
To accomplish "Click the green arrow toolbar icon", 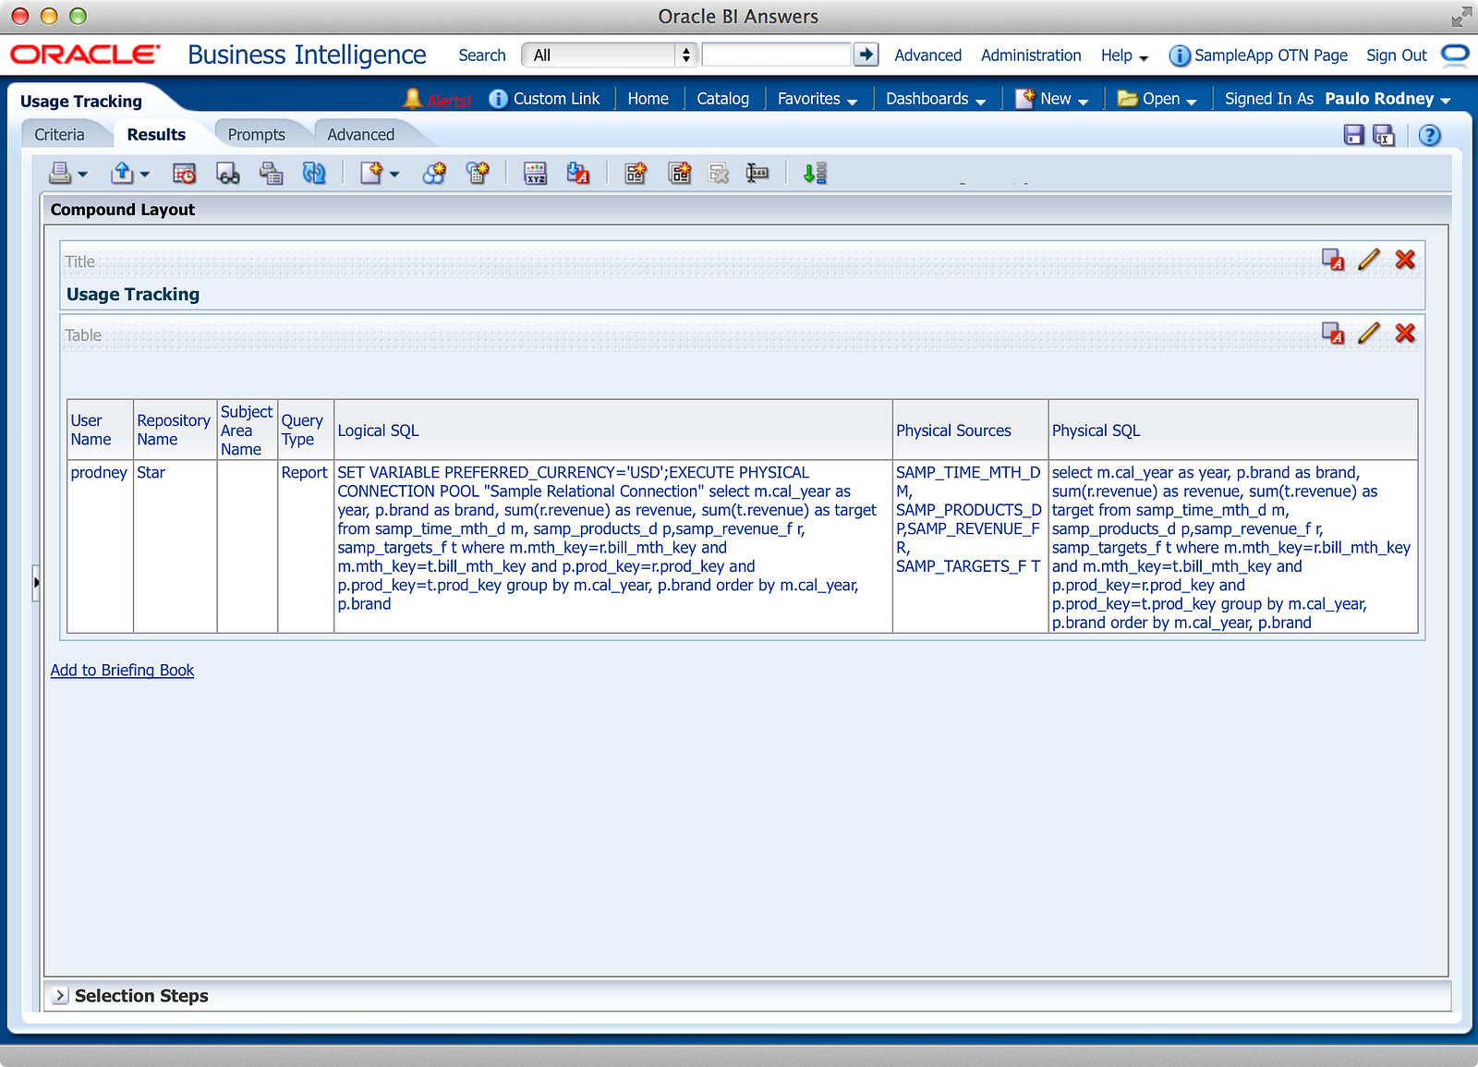I will coord(815,173).
